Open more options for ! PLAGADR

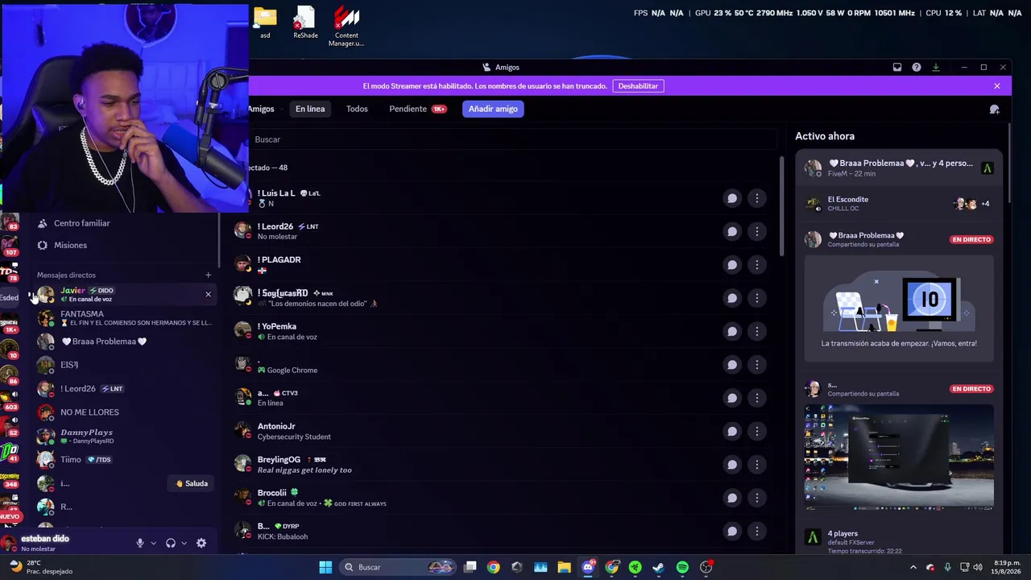[x=757, y=265]
